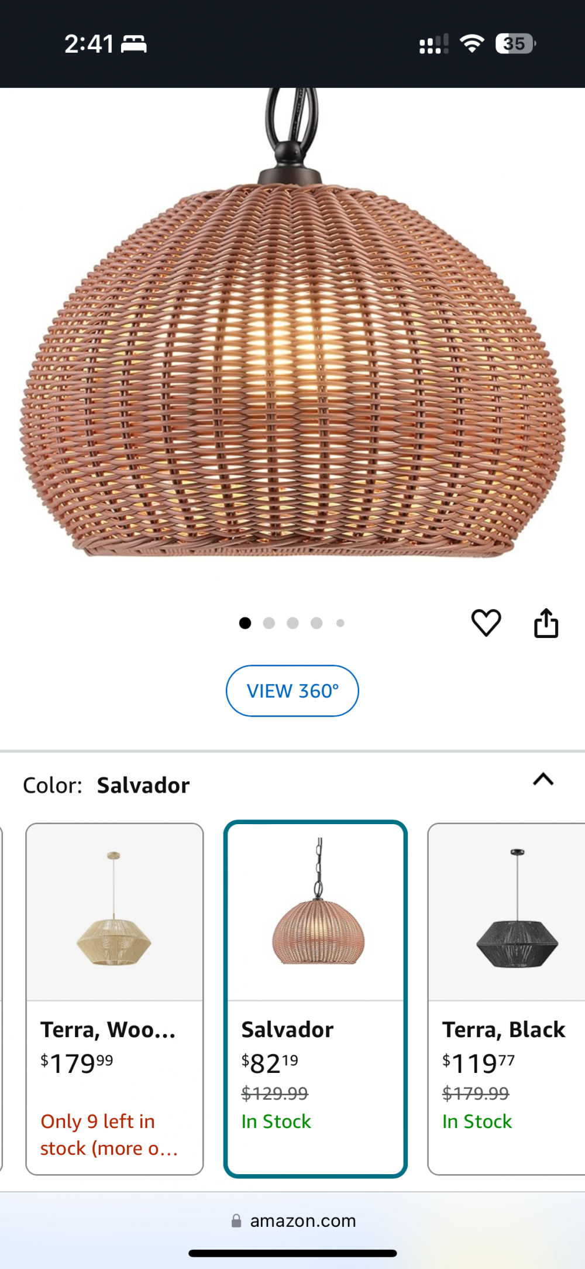Select the second image carousel dot
This screenshot has height=1269, width=585.
(x=269, y=623)
